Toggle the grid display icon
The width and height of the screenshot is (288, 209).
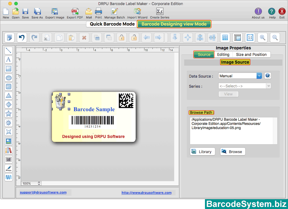tap(225, 38)
